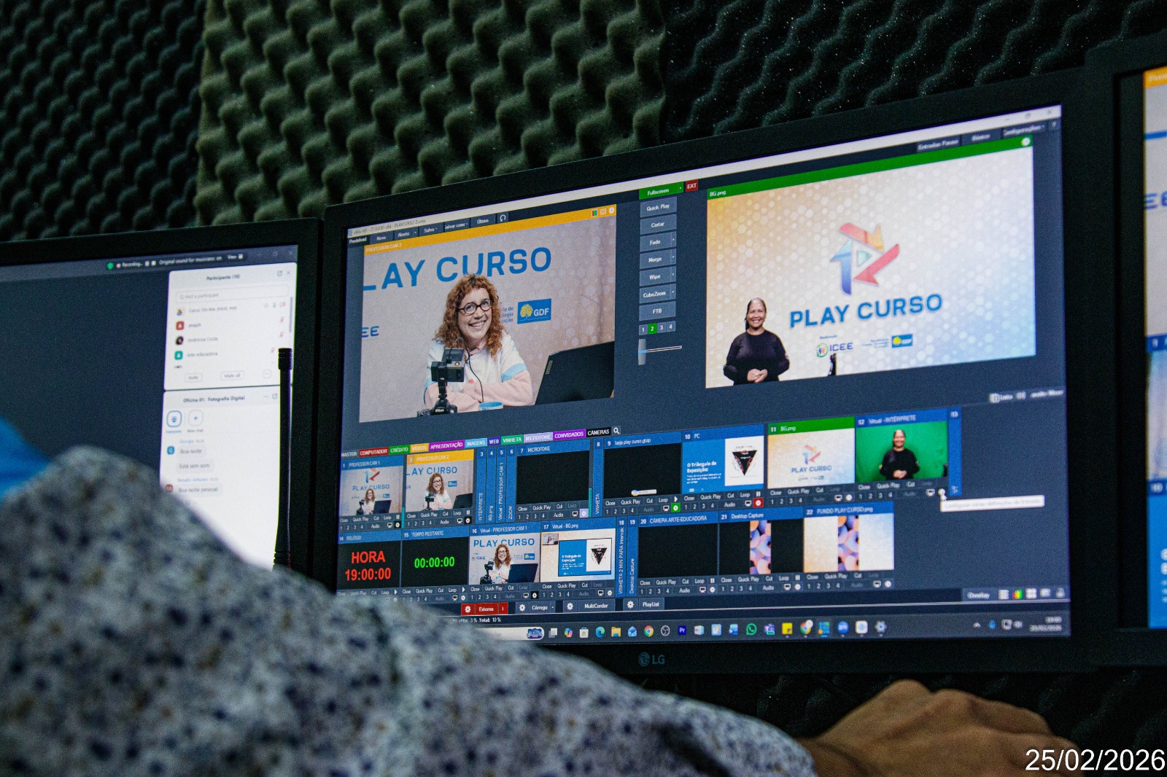Expand the Fade transition dropdown arrow
Viewport: 1167px width, 777px height.
click(672, 241)
